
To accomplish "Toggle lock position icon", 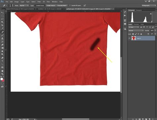I will click(x=138, y=34).
